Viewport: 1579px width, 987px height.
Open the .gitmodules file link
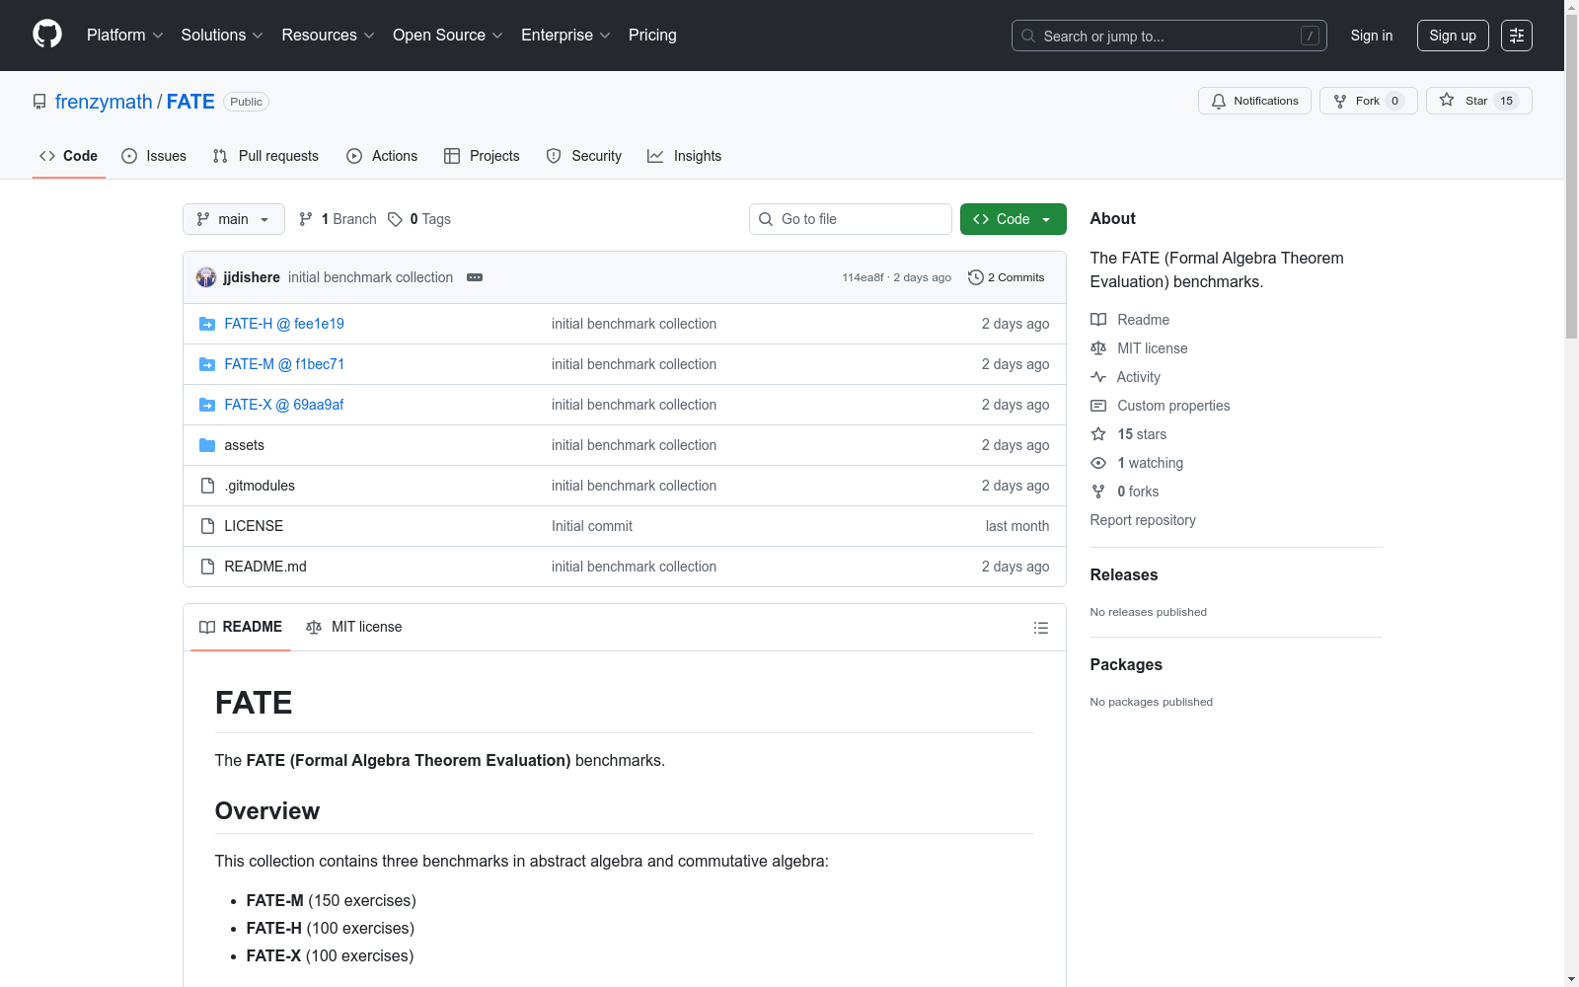(260, 486)
